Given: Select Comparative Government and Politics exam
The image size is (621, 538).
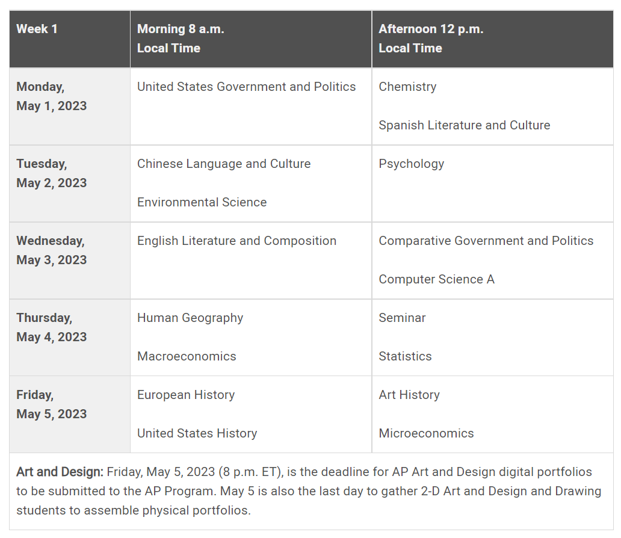Looking at the screenshot, I should 486,241.
